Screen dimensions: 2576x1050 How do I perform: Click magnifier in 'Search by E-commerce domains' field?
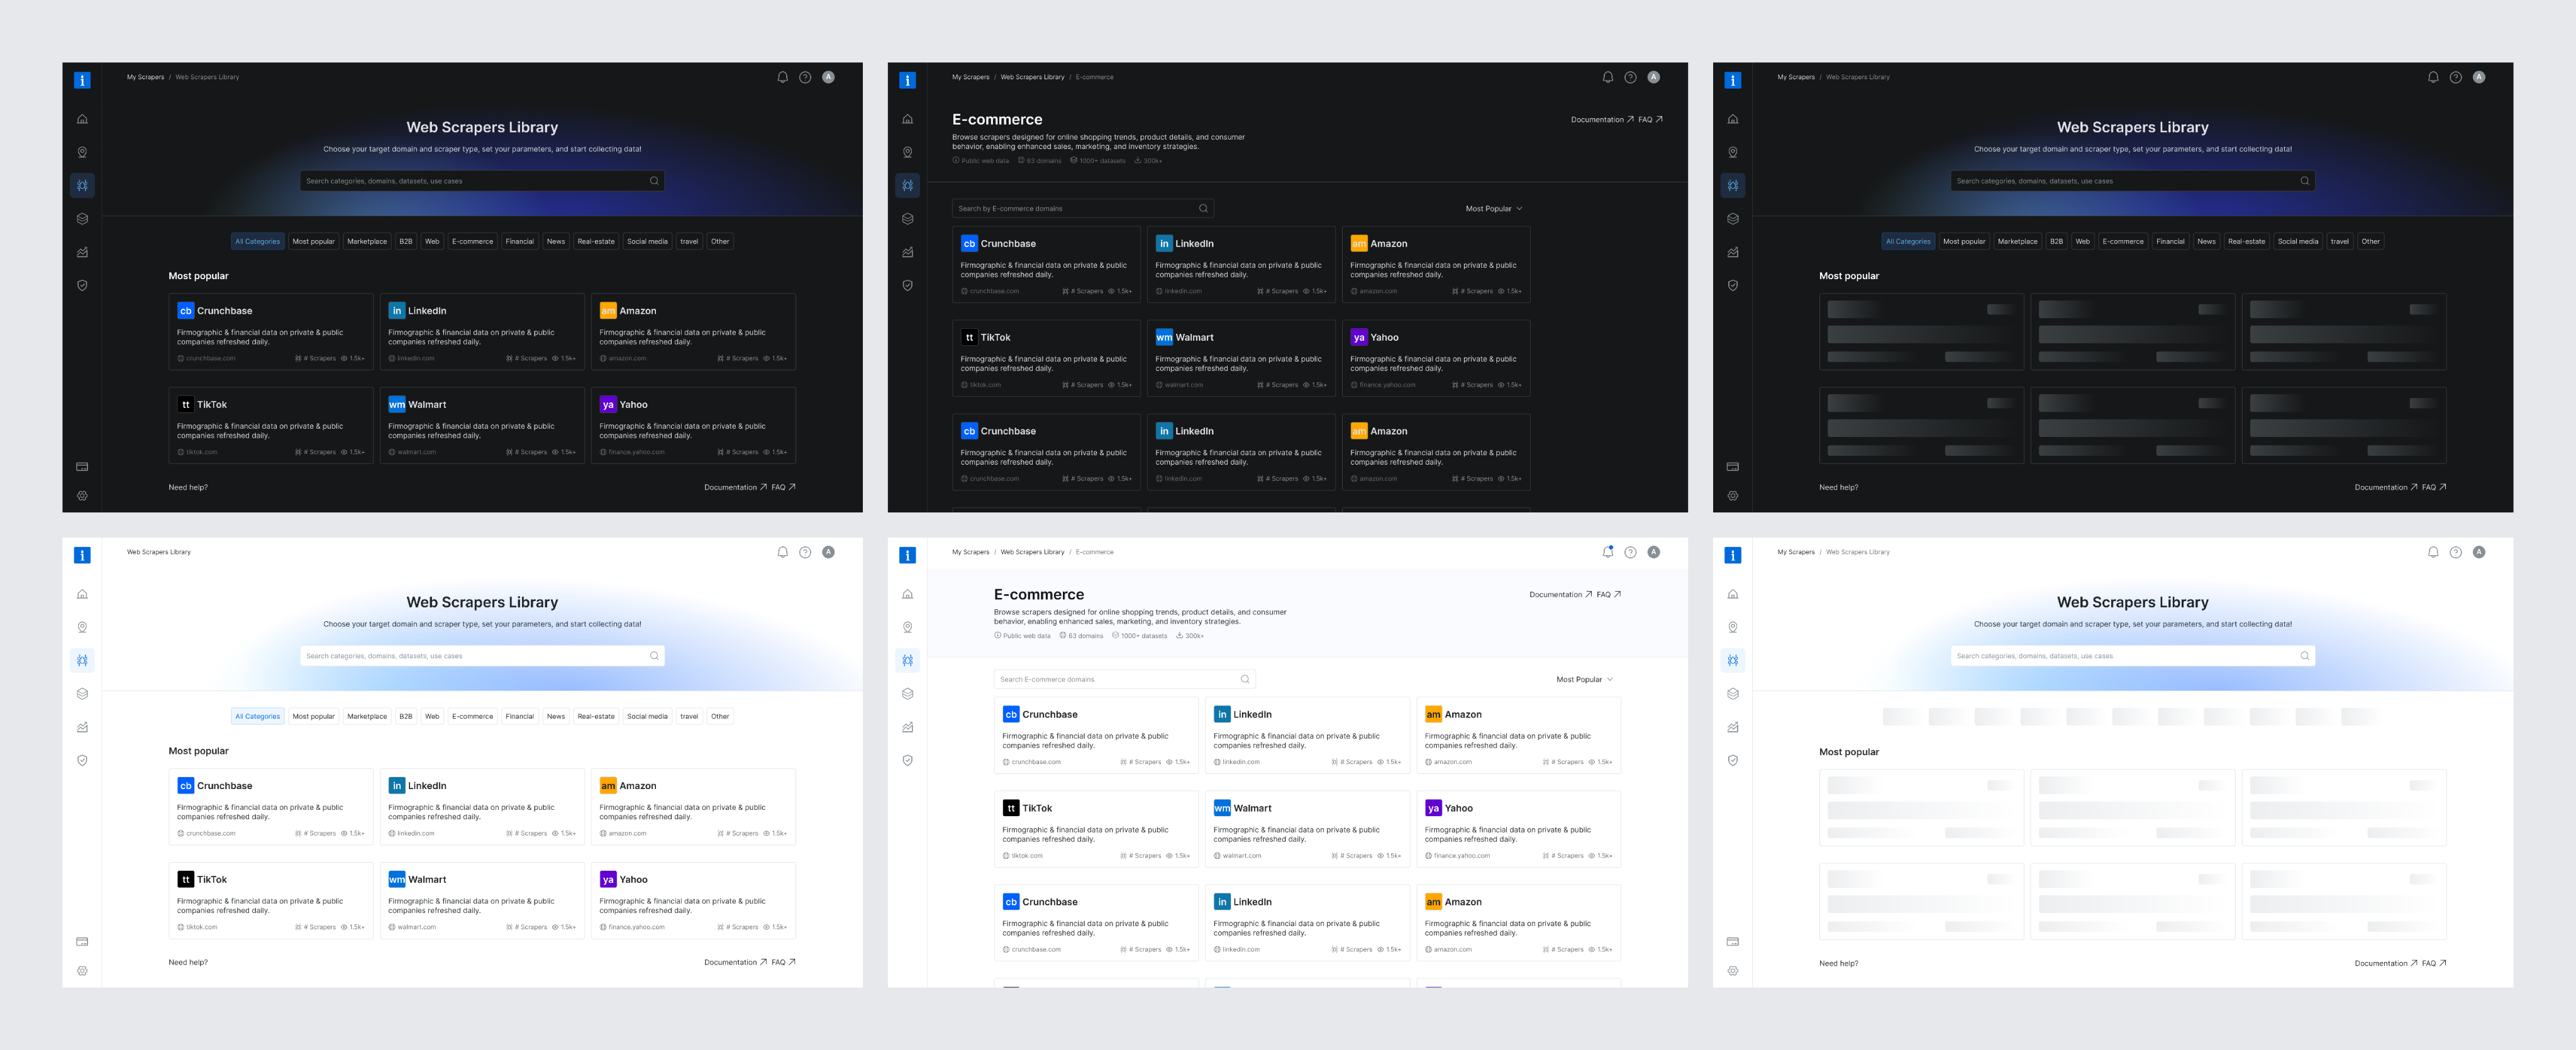coord(1203,209)
